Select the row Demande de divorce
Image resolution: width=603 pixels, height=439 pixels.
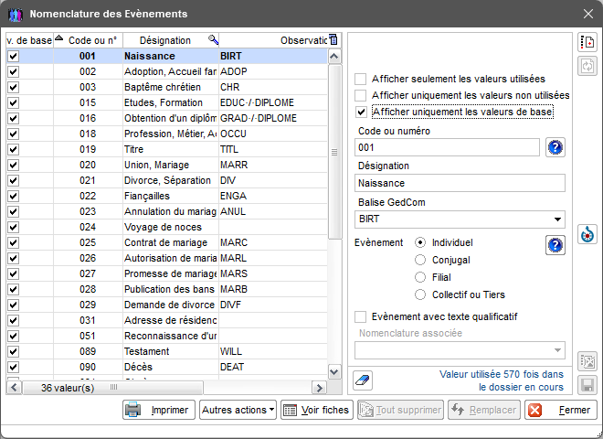pos(167,305)
